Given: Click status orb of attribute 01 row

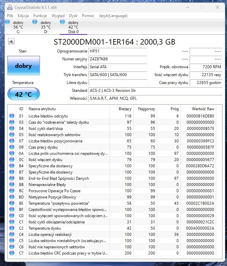Looking at the screenshot, I should coord(12,116).
